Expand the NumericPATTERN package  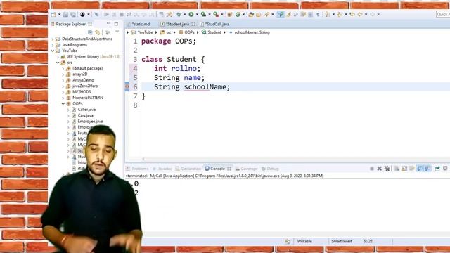click(x=63, y=98)
